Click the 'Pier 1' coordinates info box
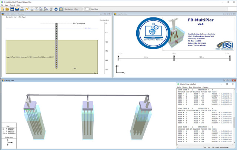The image size is (237, 150). point(9,130)
